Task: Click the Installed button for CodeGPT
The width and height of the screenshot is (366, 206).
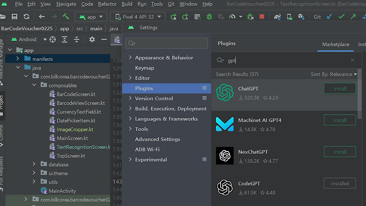Action: coord(340,184)
